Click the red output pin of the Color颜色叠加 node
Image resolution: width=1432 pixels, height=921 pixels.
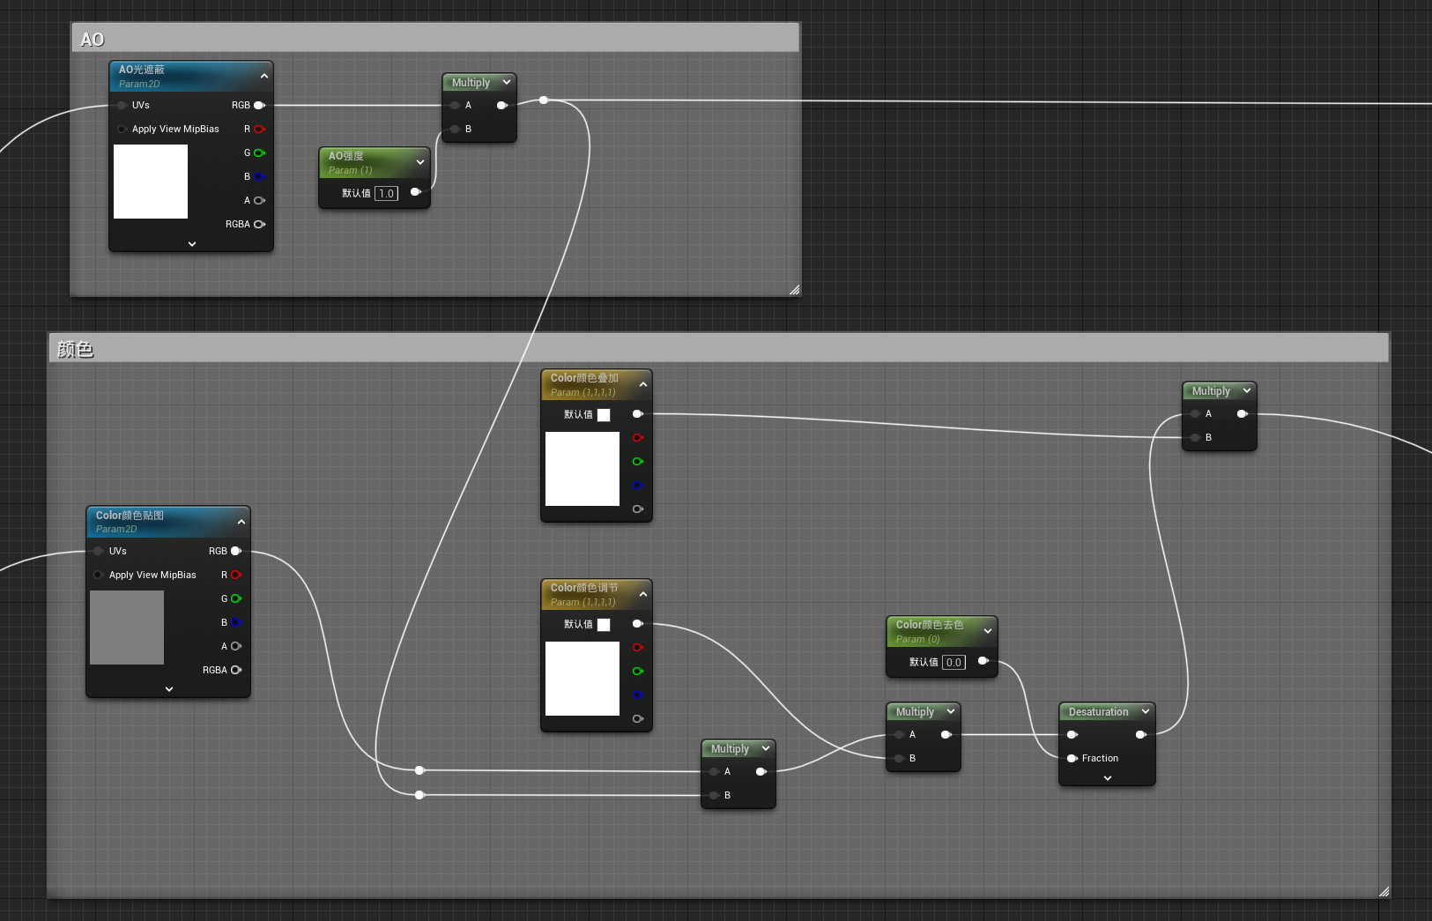click(x=638, y=437)
